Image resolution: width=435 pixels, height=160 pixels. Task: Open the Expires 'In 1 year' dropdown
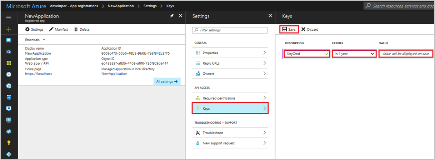(x=354, y=54)
